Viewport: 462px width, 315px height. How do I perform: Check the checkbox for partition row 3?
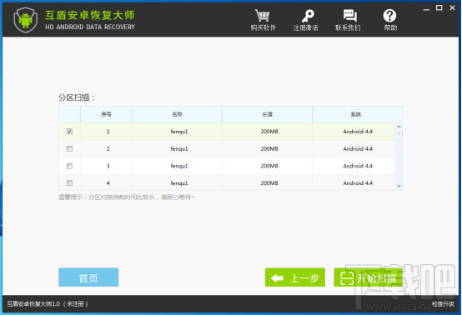69,166
